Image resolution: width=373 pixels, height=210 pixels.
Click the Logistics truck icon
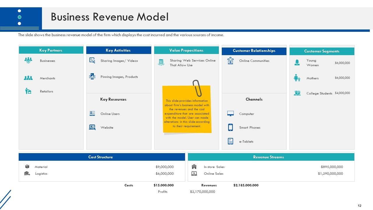[27, 173]
